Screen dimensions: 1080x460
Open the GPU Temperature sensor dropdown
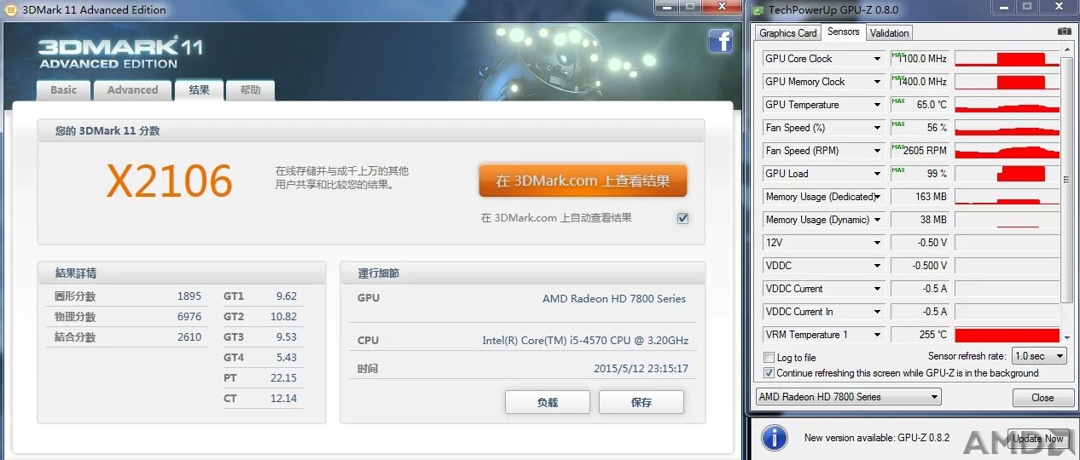click(x=877, y=105)
